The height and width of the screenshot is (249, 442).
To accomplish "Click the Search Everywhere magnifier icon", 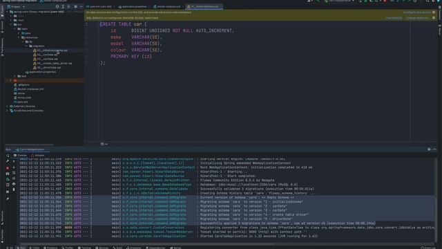I will pyautogui.click(x=427, y=1).
